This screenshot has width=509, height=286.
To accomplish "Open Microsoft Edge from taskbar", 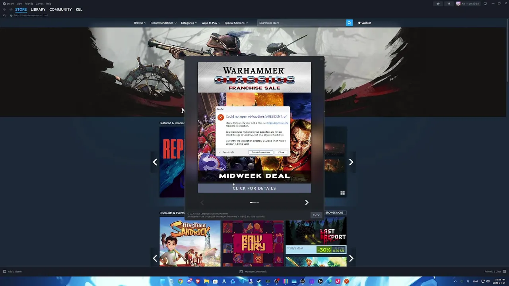I will pyautogui.click(x=329, y=281).
